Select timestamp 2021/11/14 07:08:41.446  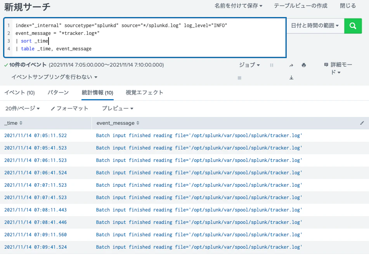tap(36, 222)
